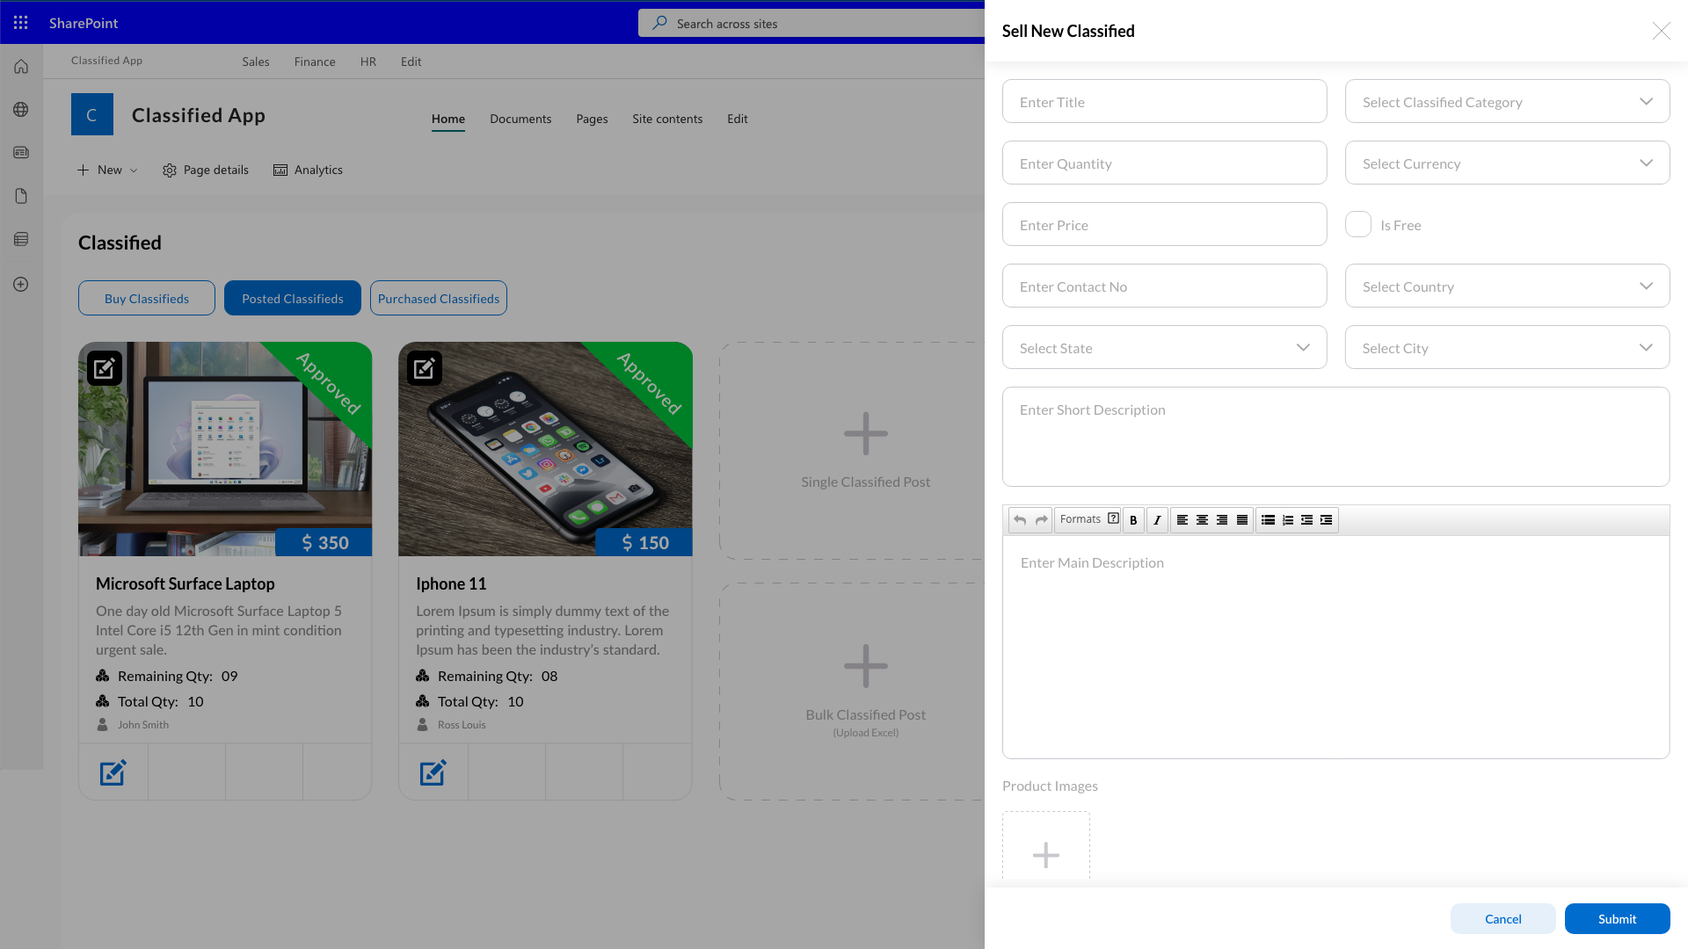This screenshot has height=949, width=1688.
Task: Click edit overlay on Microsoft Surface Laptop image
Action: click(x=105, y=368)
